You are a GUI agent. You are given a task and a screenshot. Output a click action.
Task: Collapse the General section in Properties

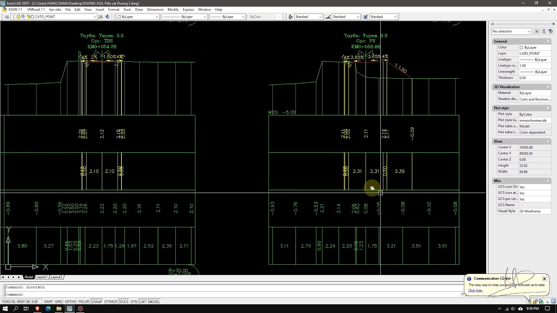[x=548, y=41]
